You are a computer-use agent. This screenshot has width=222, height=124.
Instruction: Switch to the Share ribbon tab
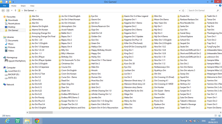tap(23, 6)
